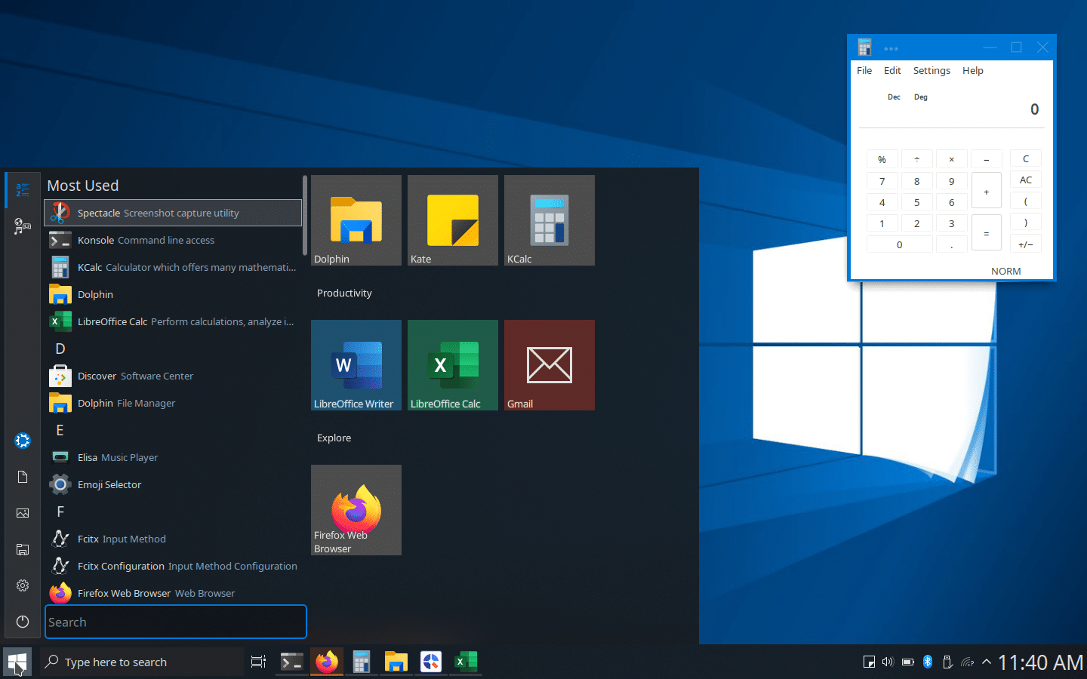Open Dolphin from the taskbar

(396, 662)
